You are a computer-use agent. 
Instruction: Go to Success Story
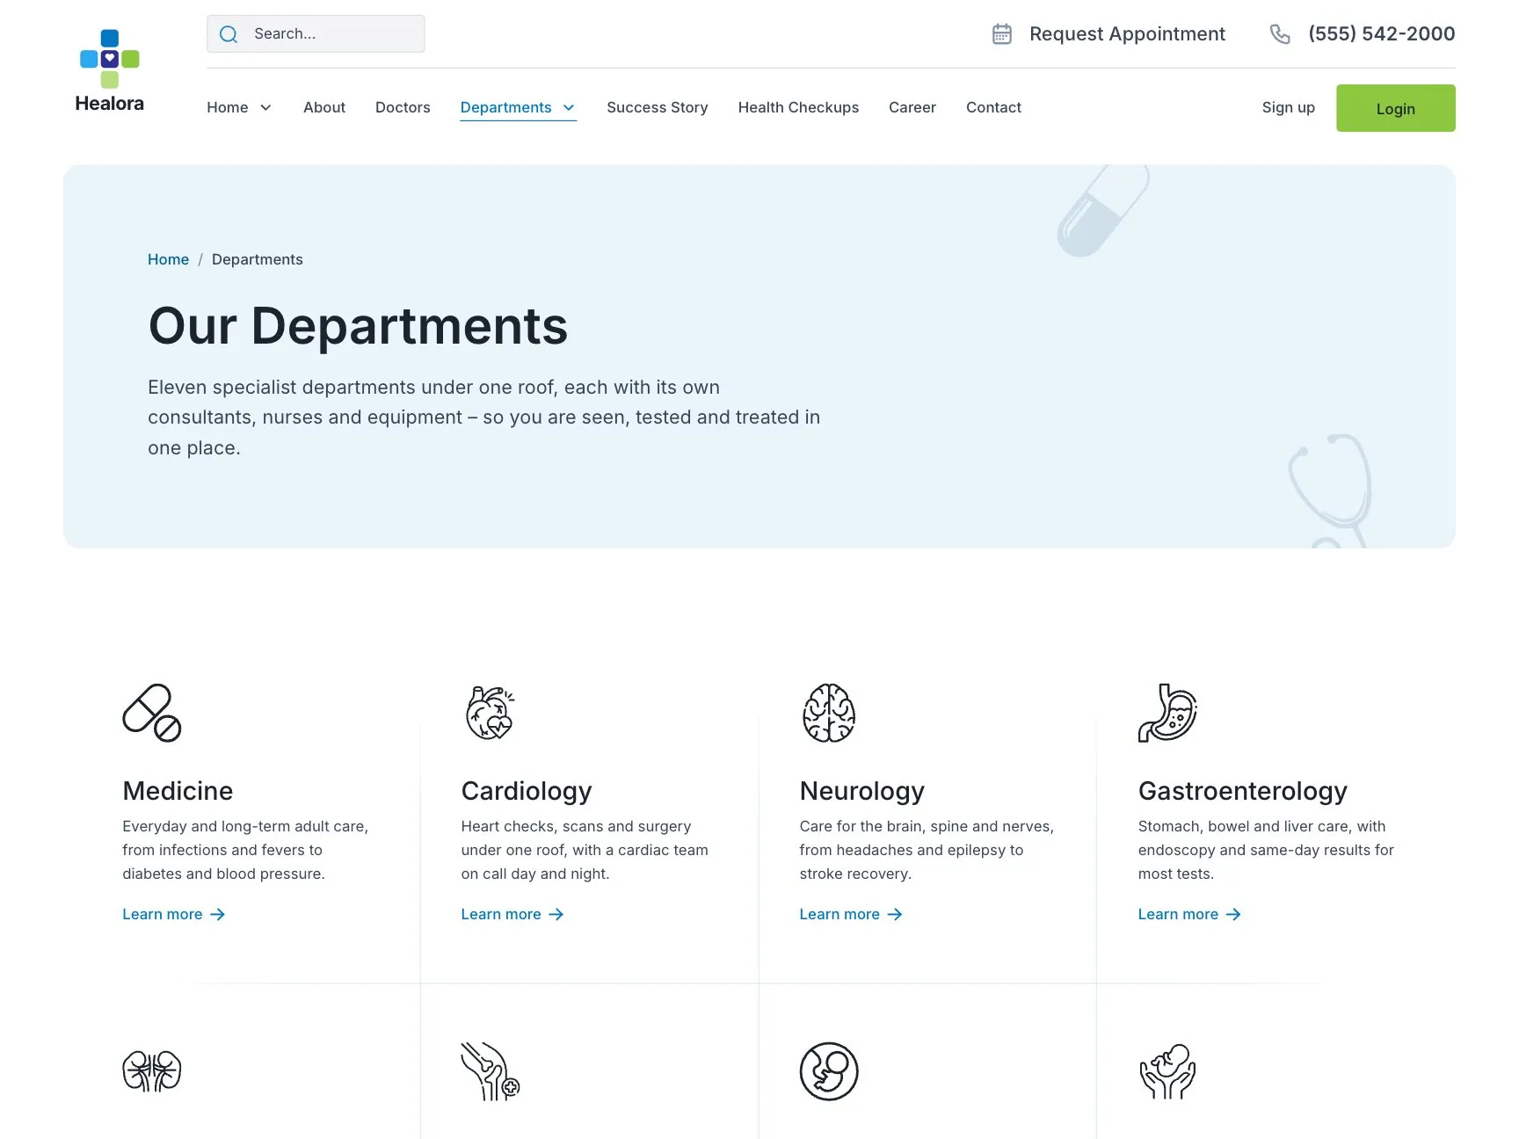pyautogui.click(x=658, y=107)
